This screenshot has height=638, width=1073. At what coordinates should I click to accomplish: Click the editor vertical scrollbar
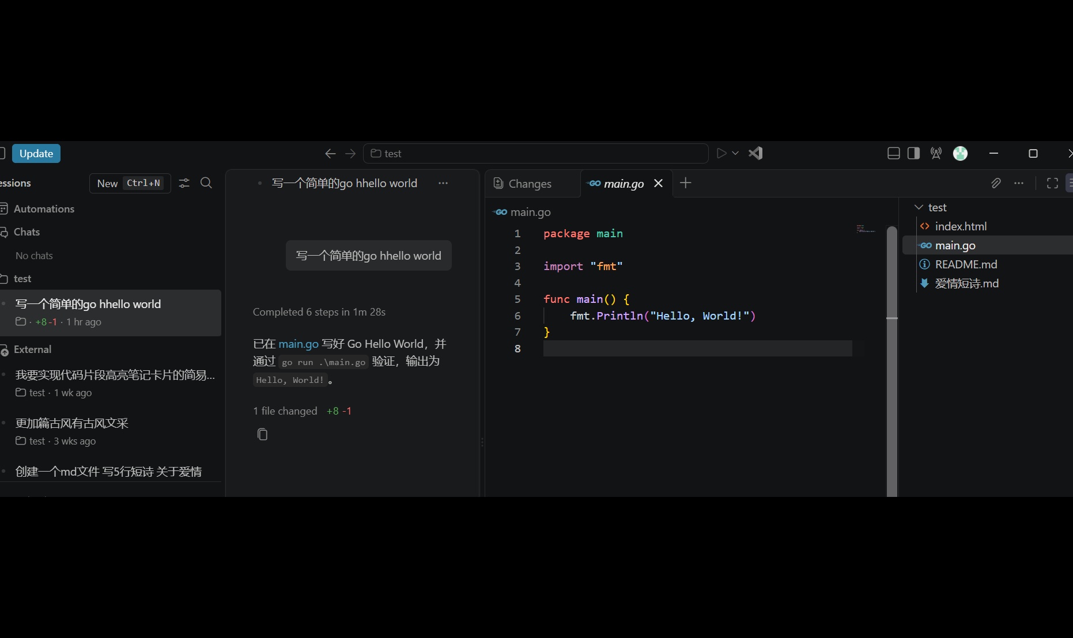pos(892,361)
